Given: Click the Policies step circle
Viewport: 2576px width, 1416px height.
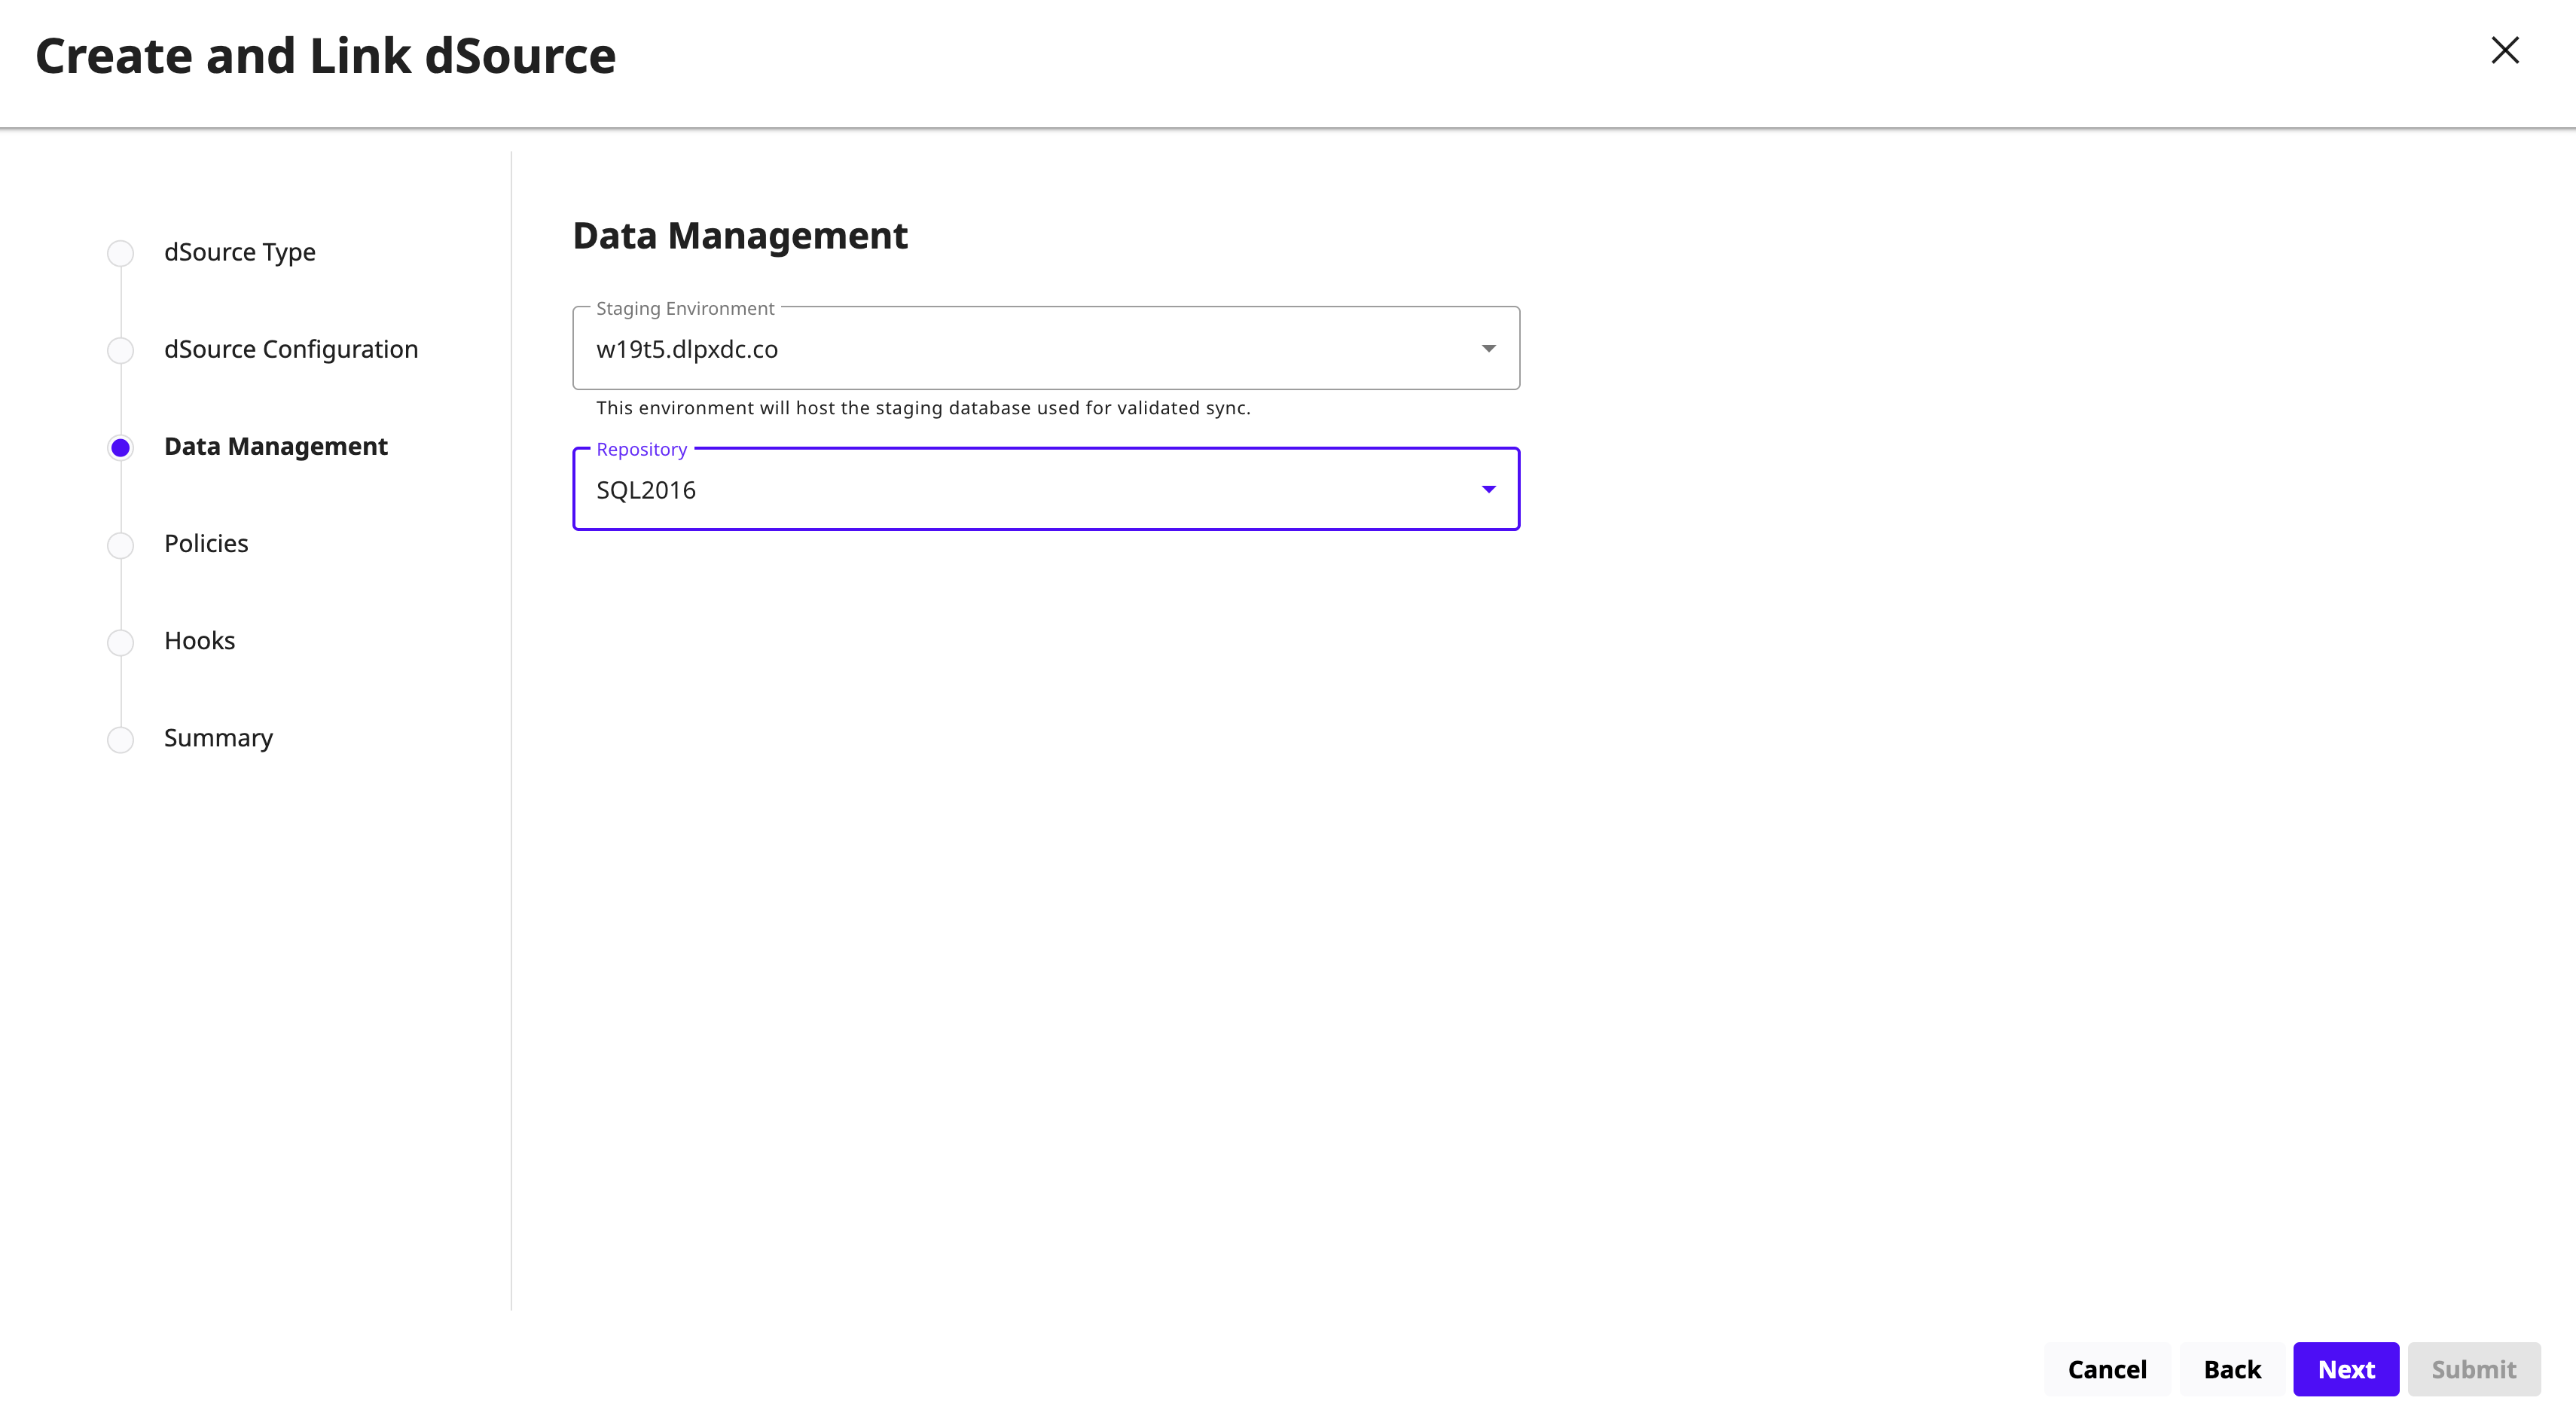Looking at the screenshot, I should 120,545.
